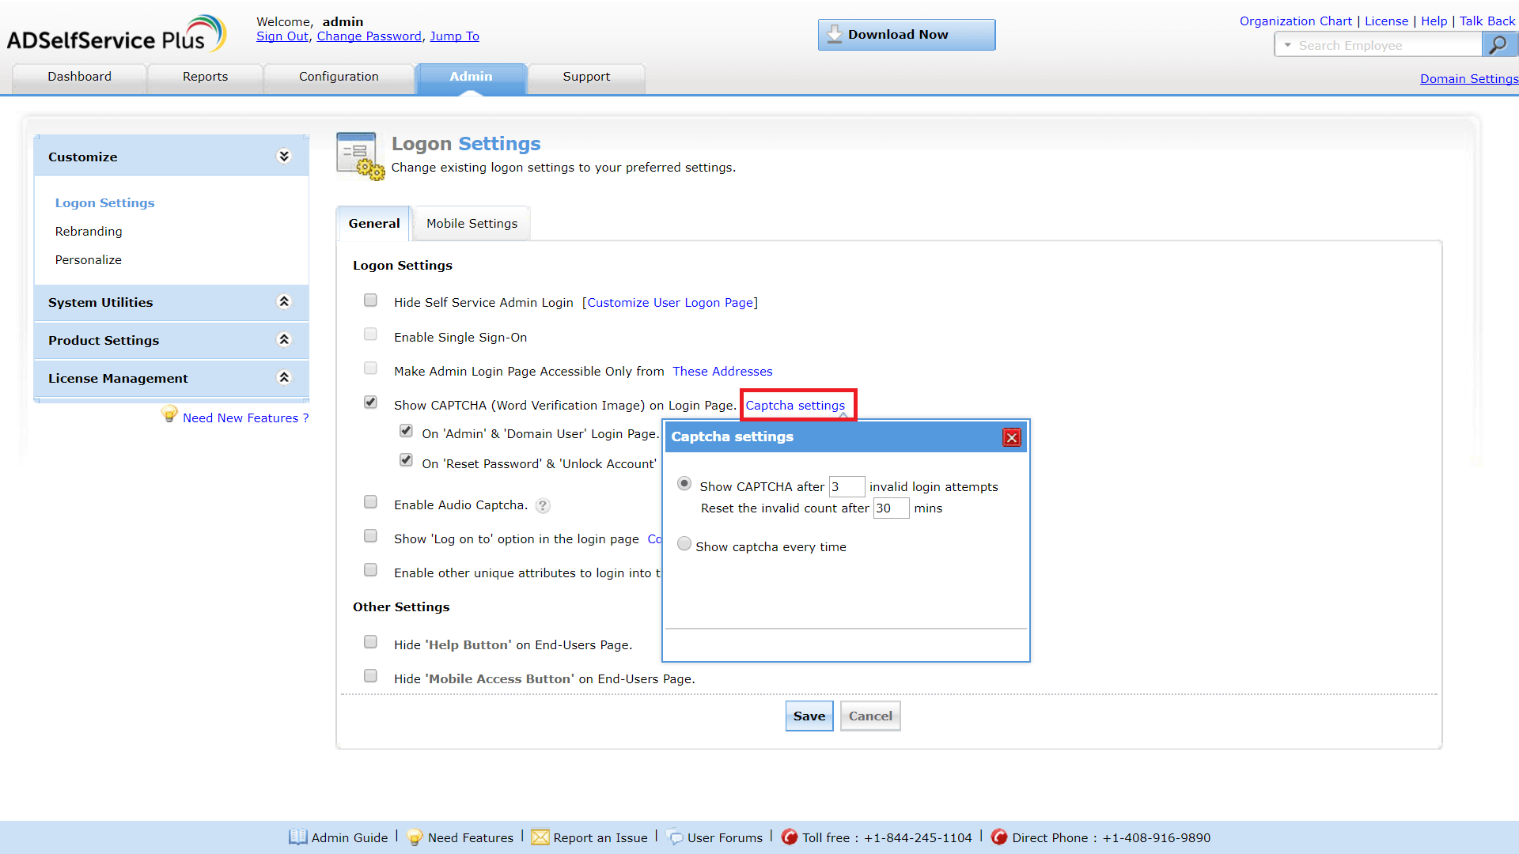Viewport: 1519px width, 854px height.
Task: Click the search magnifier icon
Action: (1498, 45)
